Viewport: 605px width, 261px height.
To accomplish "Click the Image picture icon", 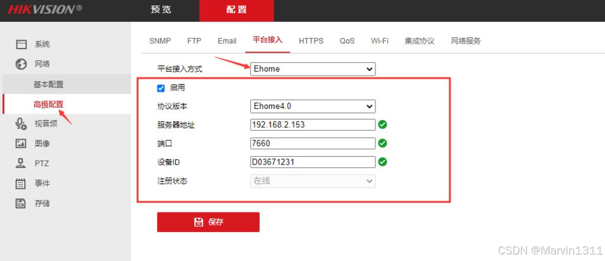I will click(21, 144).
